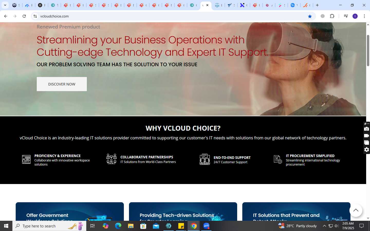View site information icon in address bar
Viewport: 370px width, 231px height.
(35, 16)
